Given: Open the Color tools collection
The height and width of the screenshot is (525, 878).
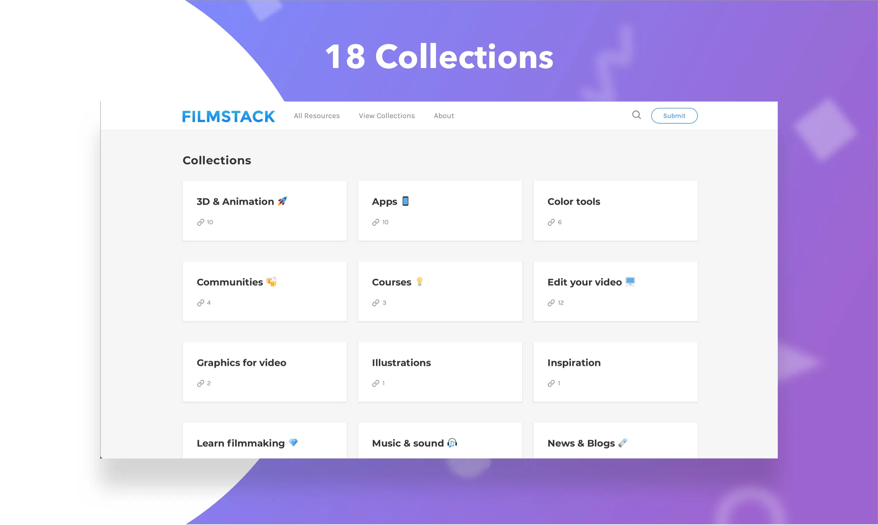Looking at the screenshot, I should 615,211.
